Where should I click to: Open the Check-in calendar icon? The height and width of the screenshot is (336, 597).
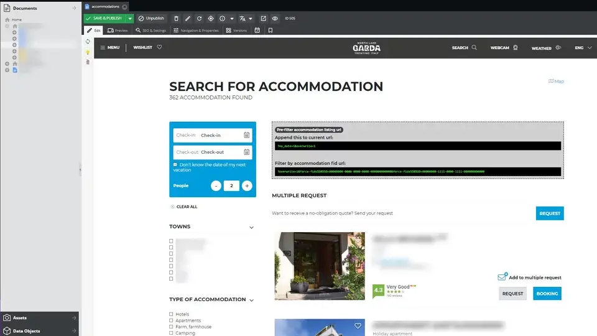click(247, 135)
